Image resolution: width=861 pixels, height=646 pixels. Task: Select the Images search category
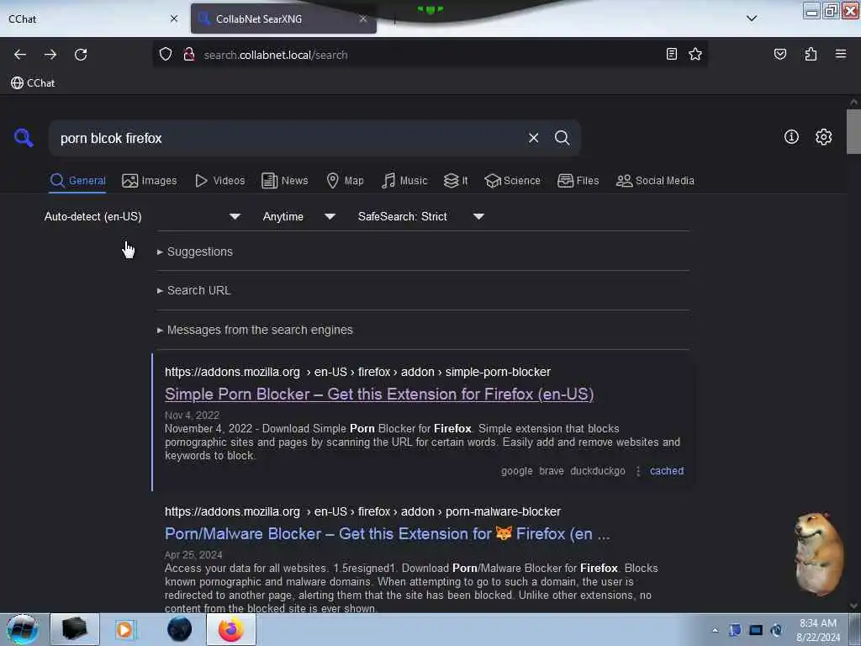pos(150,181)
